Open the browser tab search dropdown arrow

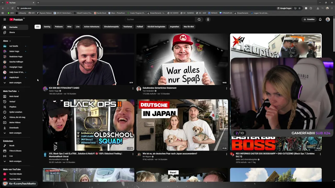3,3
